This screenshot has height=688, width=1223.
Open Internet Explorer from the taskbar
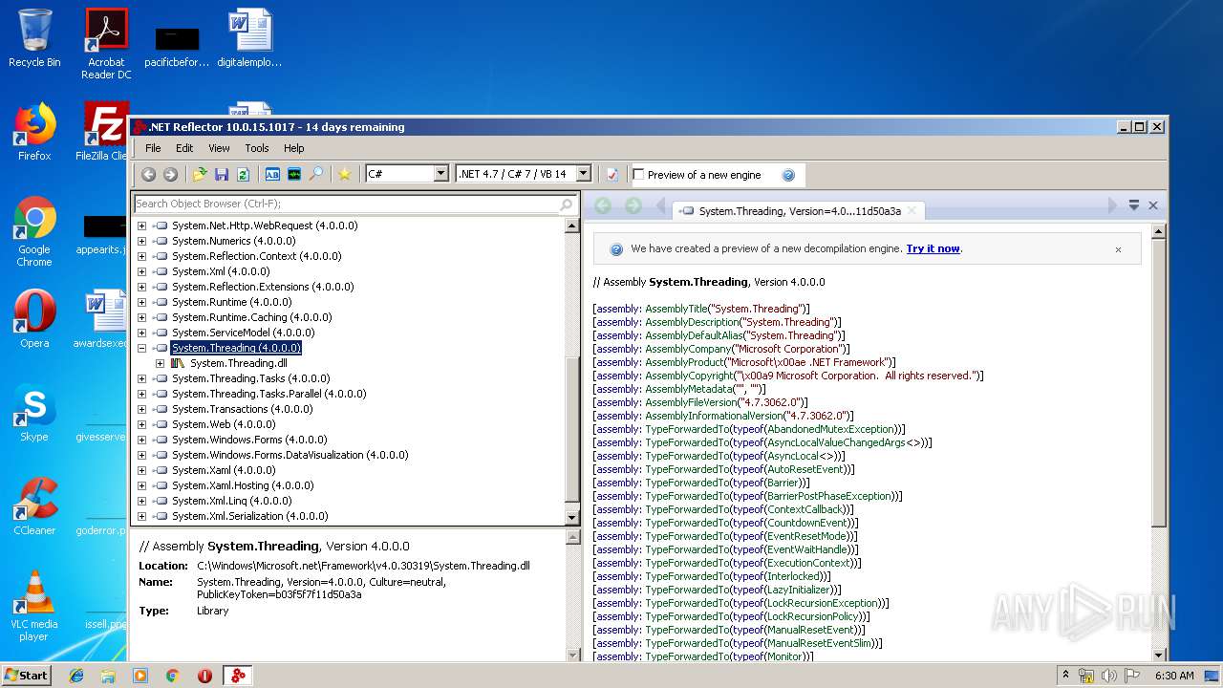click(76, 676)
